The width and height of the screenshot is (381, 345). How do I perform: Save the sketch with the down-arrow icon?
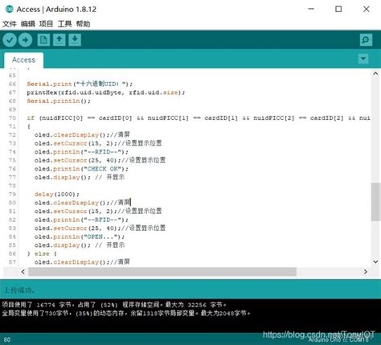click(75, 40)
